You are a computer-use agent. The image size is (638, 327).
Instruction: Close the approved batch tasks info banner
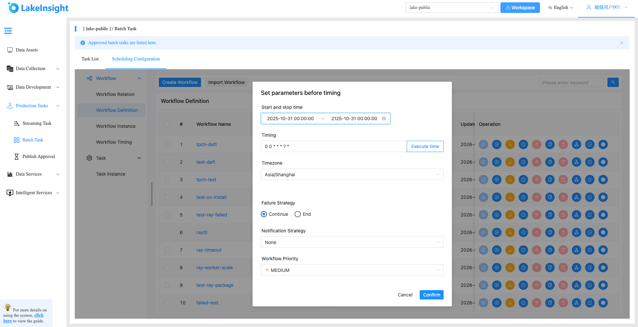(622, 43)
